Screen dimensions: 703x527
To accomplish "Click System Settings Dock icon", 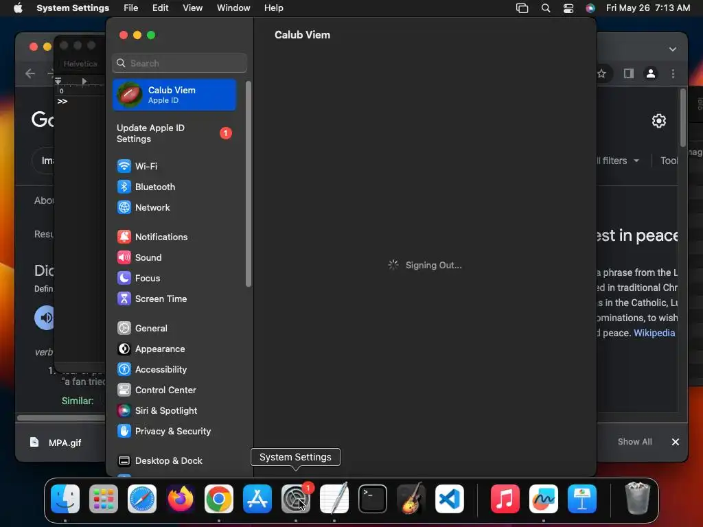I will pyautogui.click(x=296, y=499).
